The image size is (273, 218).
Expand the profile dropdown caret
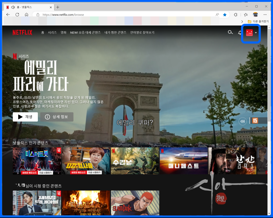(256, 33)
